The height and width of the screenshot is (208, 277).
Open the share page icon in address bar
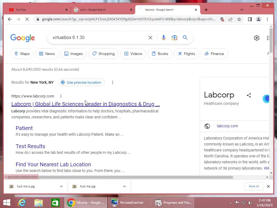tap(230, 19)
